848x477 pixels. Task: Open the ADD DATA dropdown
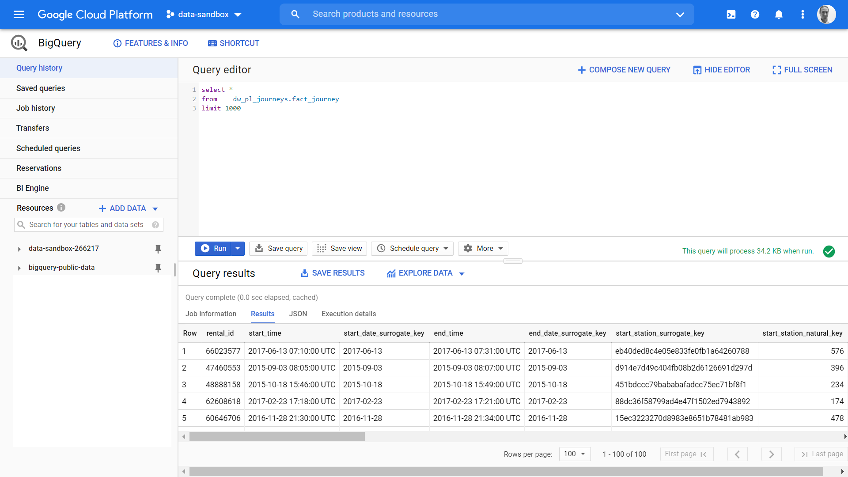(128, 208)
